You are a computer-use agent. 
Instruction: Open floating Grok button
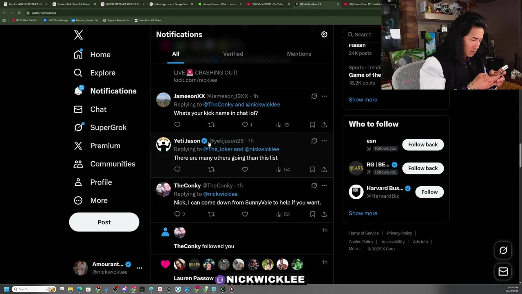[503, 251]
